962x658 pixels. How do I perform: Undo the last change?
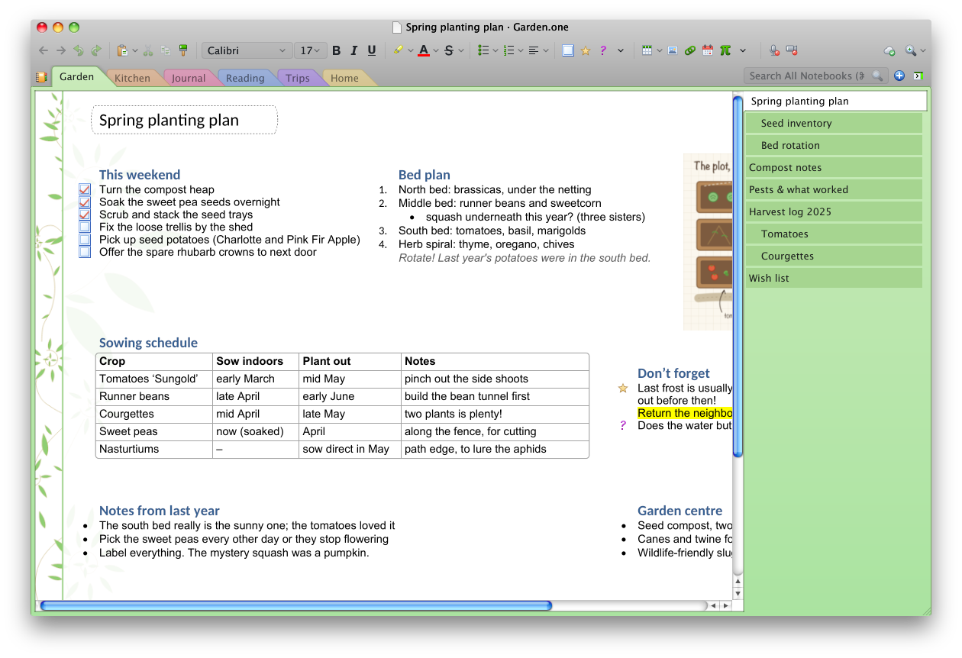tap(79, 50)
